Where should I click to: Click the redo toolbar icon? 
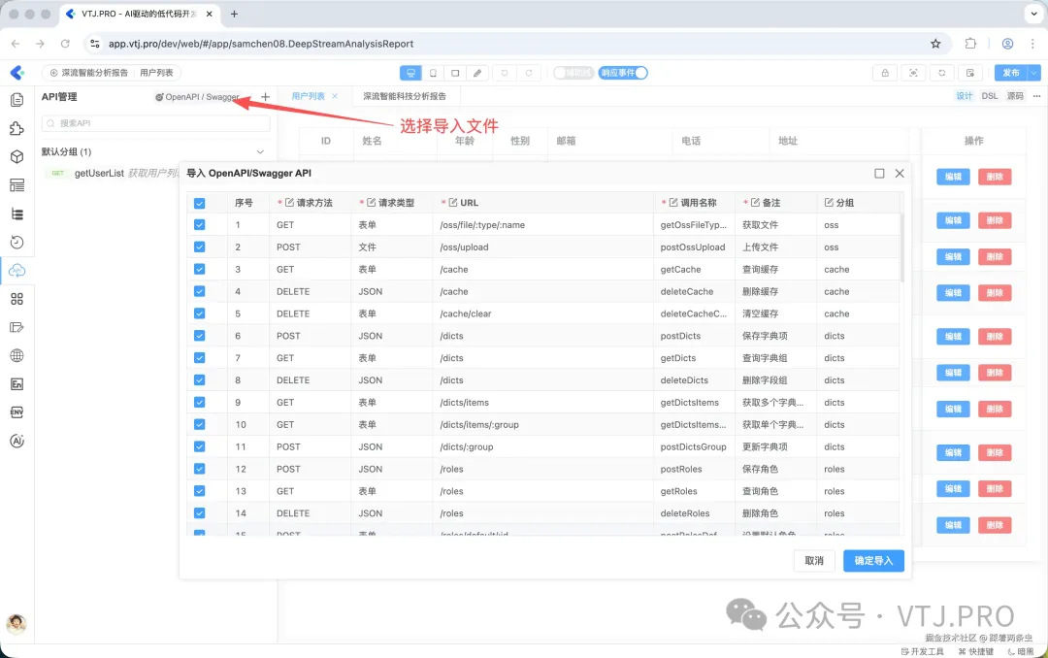click(x=529, y=73)
